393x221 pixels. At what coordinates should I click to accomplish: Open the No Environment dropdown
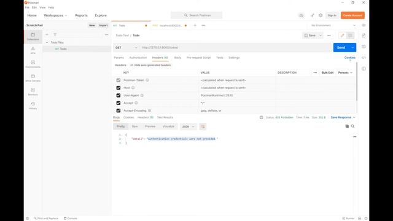pos(333,25)
